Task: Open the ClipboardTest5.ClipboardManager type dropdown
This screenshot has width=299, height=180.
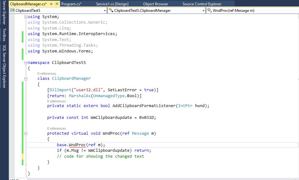Action: click(x=203, y=11)
